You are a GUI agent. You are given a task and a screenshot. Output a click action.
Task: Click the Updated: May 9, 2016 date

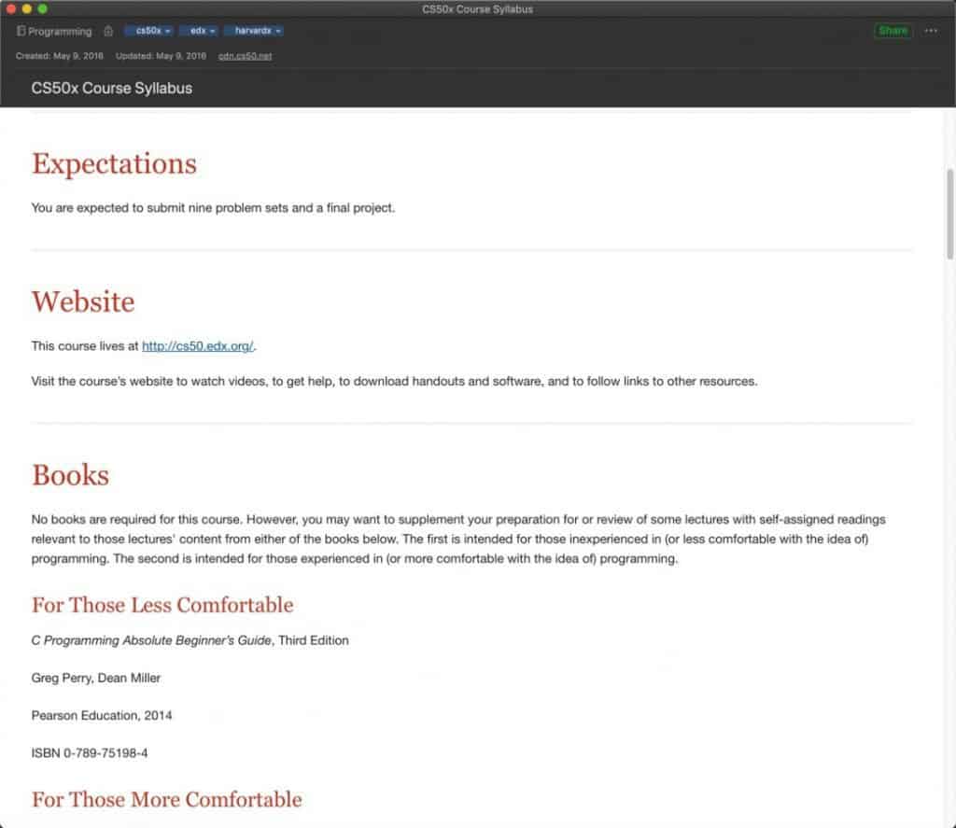point(161,56)
